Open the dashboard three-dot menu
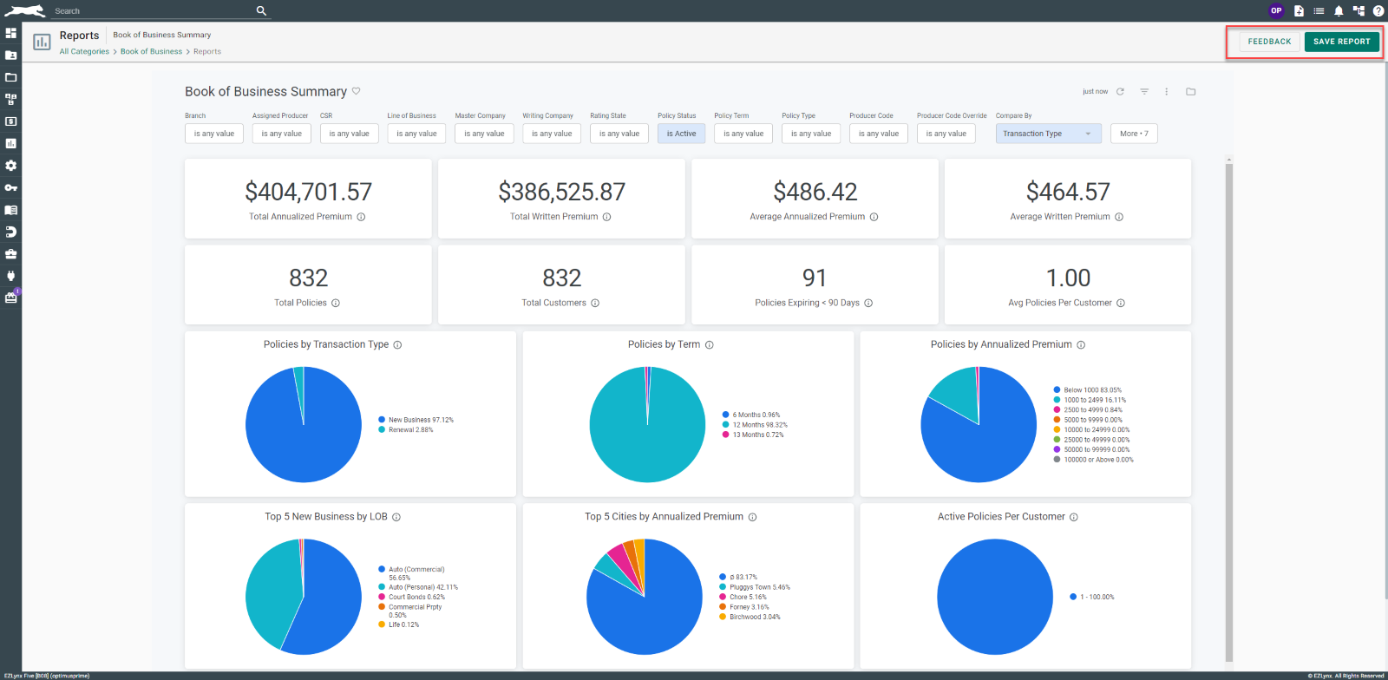Viewport: 1388px width, 680px height. [1167, 91]
